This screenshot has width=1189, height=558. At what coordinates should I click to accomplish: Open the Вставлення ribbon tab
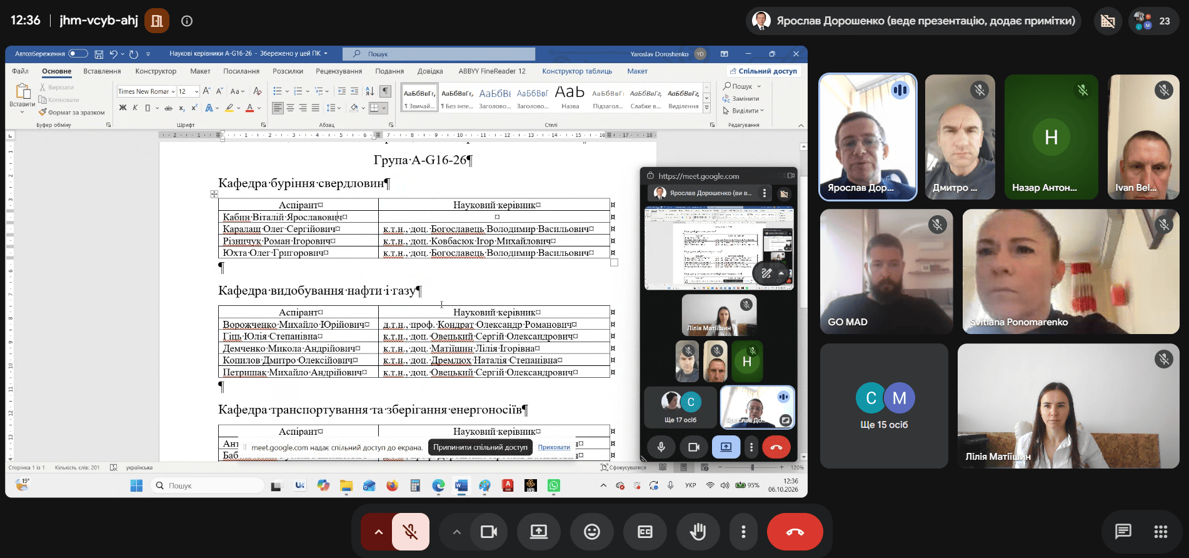tap(102, 71)
